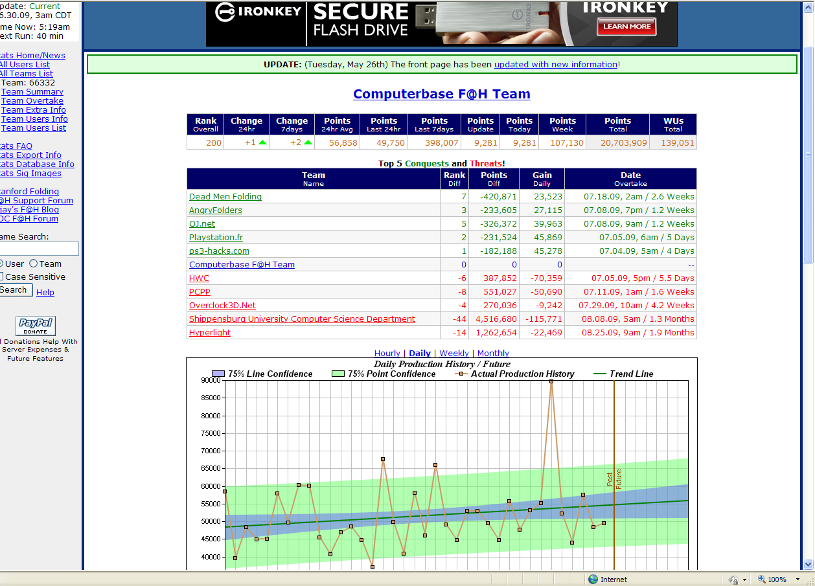Enable the Case Sensitive checkbox
Screen dimensions: 815x586
coord(1,276)
